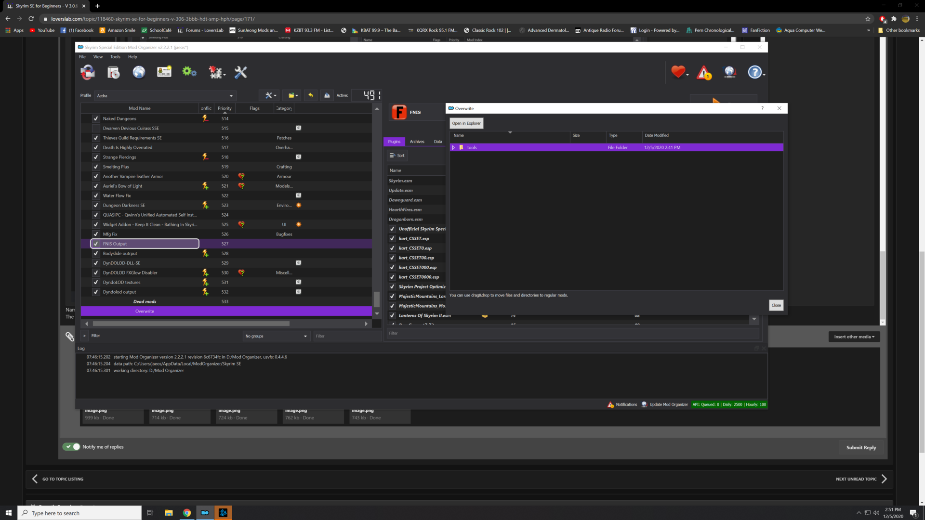Expand the tools folder in Overwrite dialog

click(453, 147)
